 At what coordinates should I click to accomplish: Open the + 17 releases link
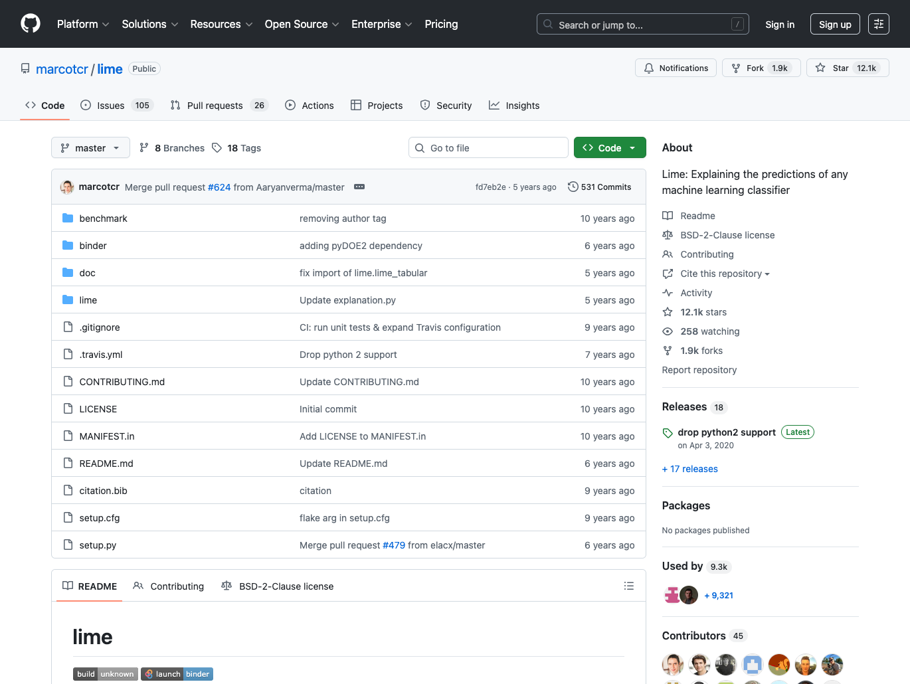[x=689, y=469]
